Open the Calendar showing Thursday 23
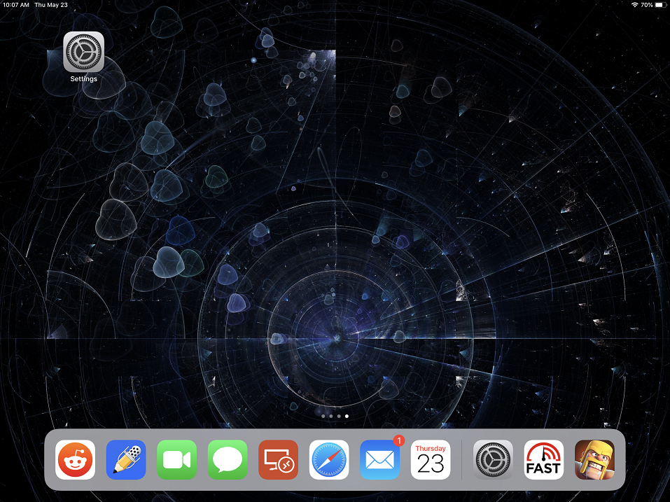 431,460
